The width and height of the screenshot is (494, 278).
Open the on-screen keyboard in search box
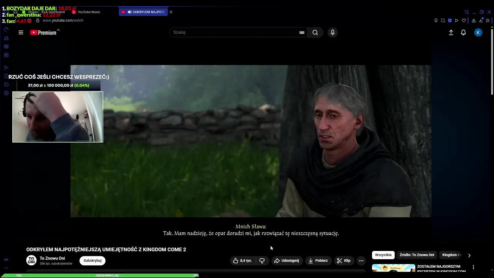[302, 32]
